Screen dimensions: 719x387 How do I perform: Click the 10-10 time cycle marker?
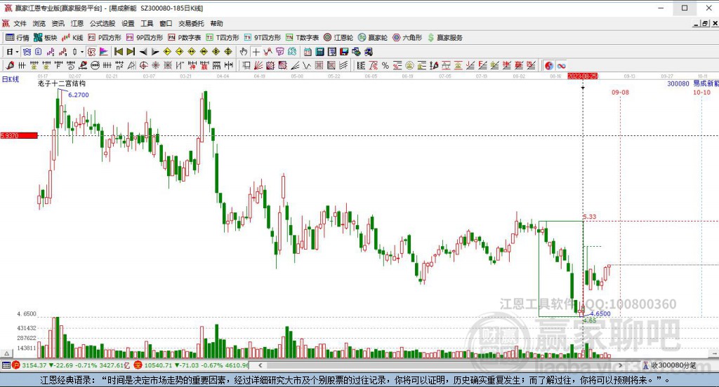pyautogui.click(x=701, y=93)
